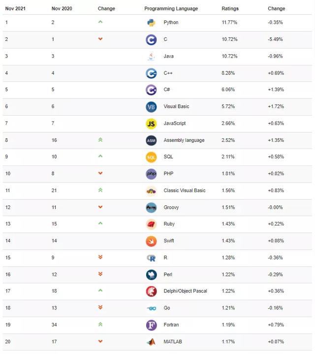Click the double up arrow for Fortran
Image resolution: width=315 pixels, height=354 pixels.
(100, 324)
